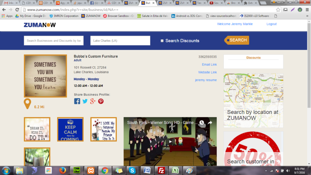Click the taskbar clock showing 8:51 PM
This screenshot has width=311, height=175.
(x=299, y=171)
